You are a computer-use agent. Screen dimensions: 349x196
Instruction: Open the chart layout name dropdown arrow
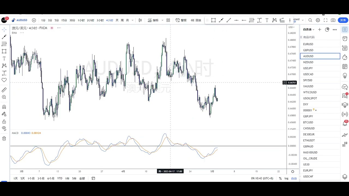click(302, 20)
